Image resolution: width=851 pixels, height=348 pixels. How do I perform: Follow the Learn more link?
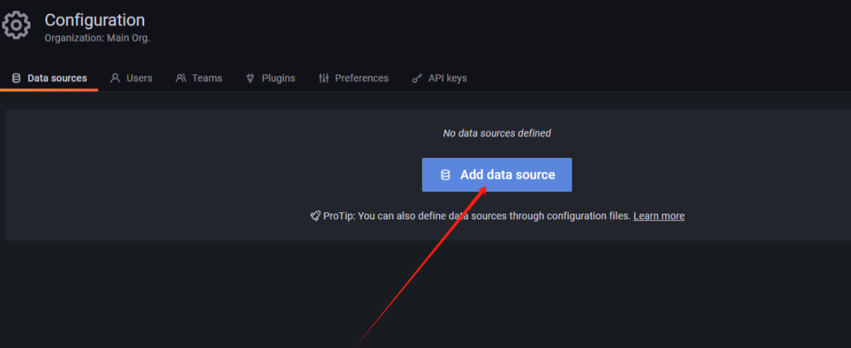point(659,216)
